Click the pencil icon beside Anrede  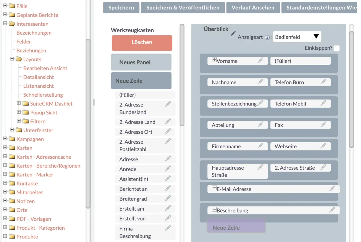point(168,169)
